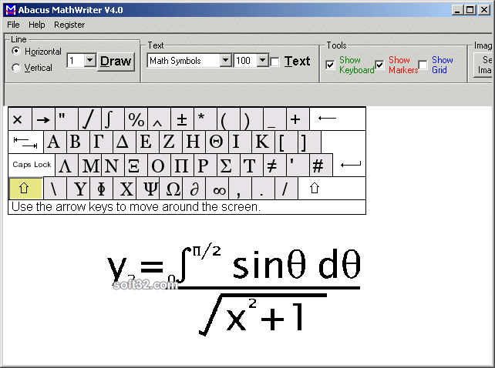495x368 pixels.
Task: Click the left square bracket key
Action: click(286, 142)
